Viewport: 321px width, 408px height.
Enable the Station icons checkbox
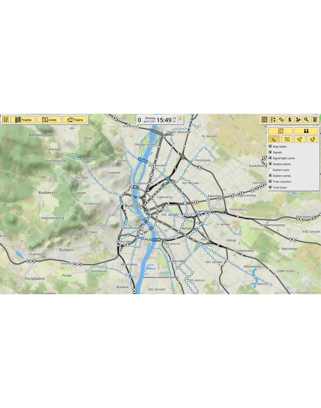pos(270,170)
